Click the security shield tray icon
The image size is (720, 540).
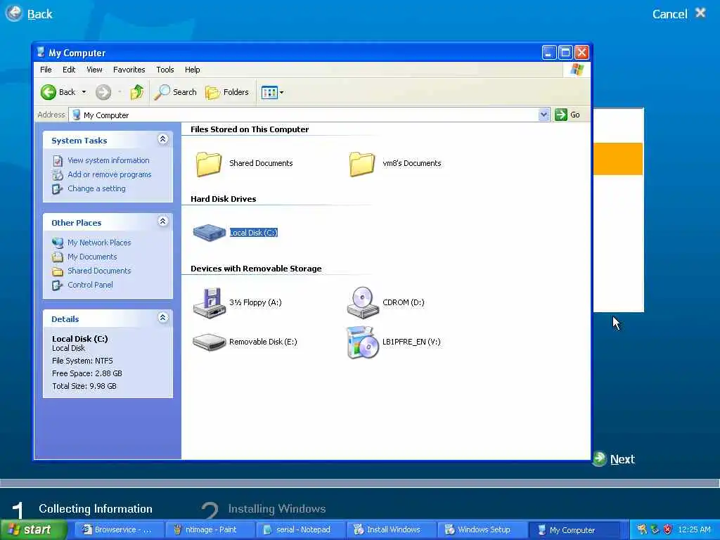[667, 529]
